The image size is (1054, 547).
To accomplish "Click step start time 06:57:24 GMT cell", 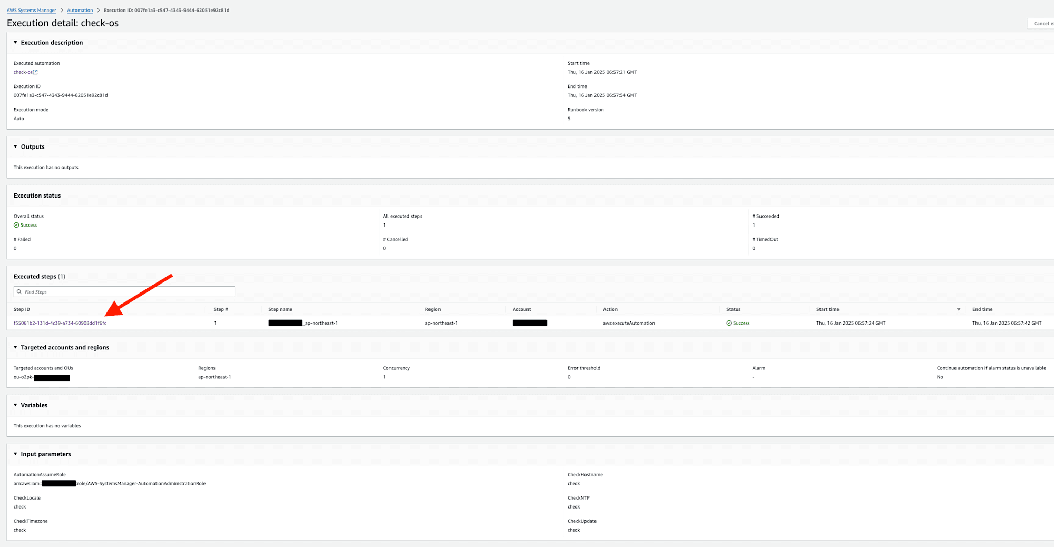I will [x=851, y=323].
